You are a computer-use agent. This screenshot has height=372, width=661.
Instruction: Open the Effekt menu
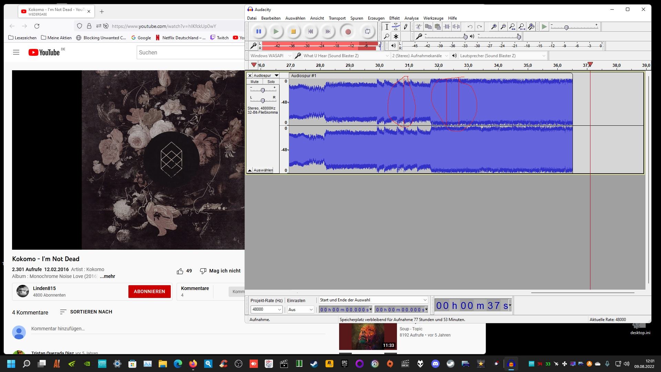click(x=394, y=18)
